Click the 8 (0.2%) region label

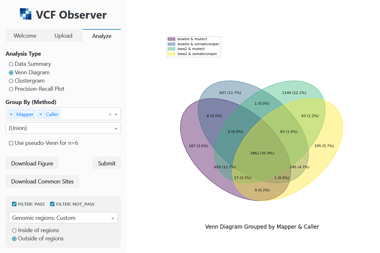point(214,116)
